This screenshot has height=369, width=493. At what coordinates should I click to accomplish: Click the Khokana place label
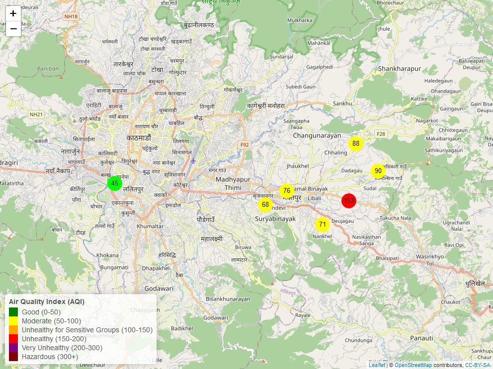pyautogui.click(x=107, y=255)
